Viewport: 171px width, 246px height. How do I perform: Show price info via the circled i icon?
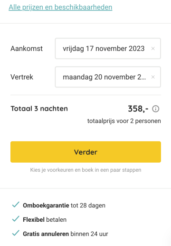click(155, 109)
